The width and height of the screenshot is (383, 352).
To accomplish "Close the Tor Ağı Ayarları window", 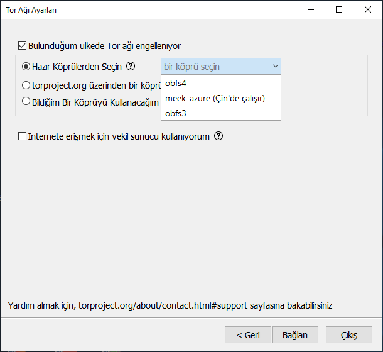I will [367, 9].
